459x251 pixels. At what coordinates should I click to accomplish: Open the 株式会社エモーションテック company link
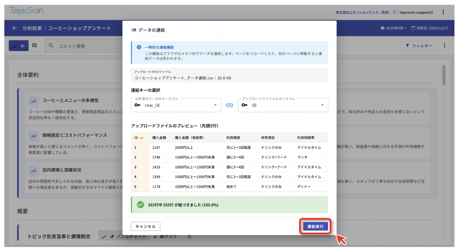pyautogui.click(x=363, y=12)
